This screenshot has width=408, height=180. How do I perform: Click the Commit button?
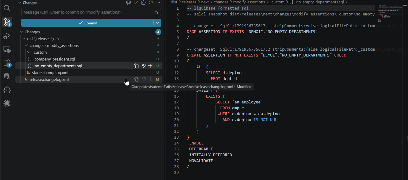coord(87,23)
